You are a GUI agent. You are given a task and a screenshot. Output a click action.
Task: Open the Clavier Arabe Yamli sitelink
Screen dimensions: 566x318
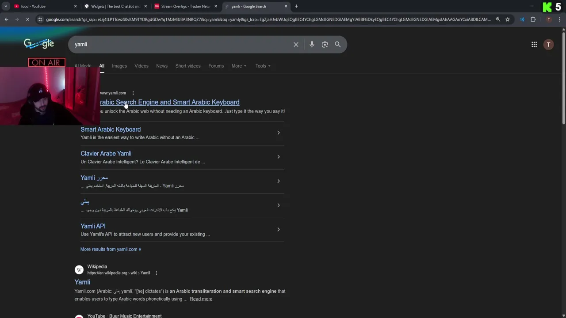tap(106, 154)
